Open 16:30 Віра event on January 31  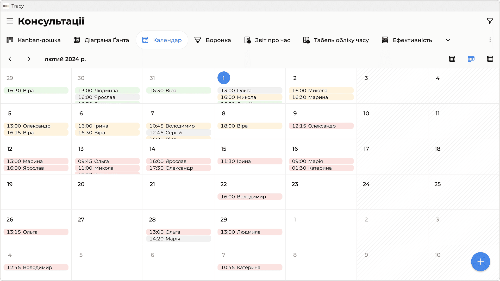179,90
